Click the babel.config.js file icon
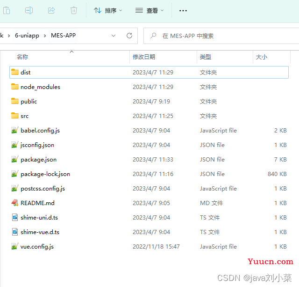The image size is (299, 287). 15,130
